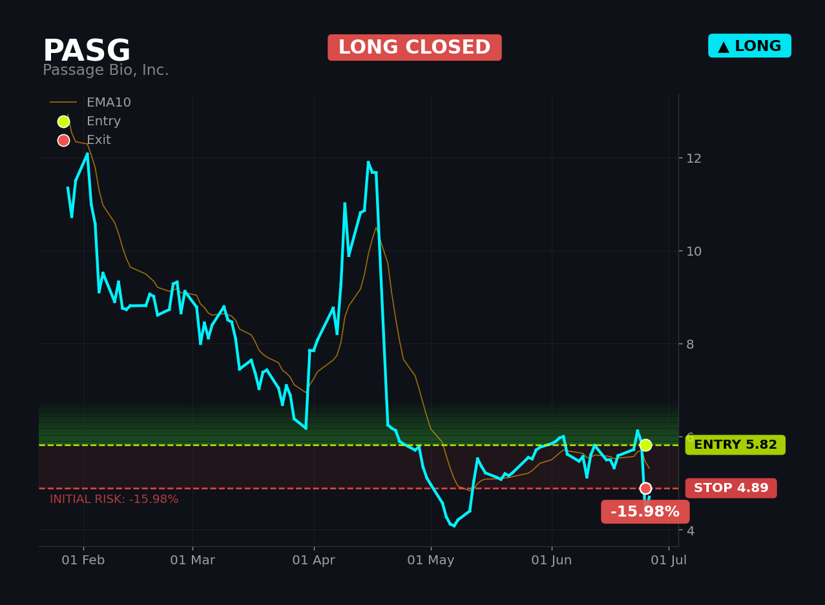Click the INITIAL RISK: -15.98% text

click(114, 499)
